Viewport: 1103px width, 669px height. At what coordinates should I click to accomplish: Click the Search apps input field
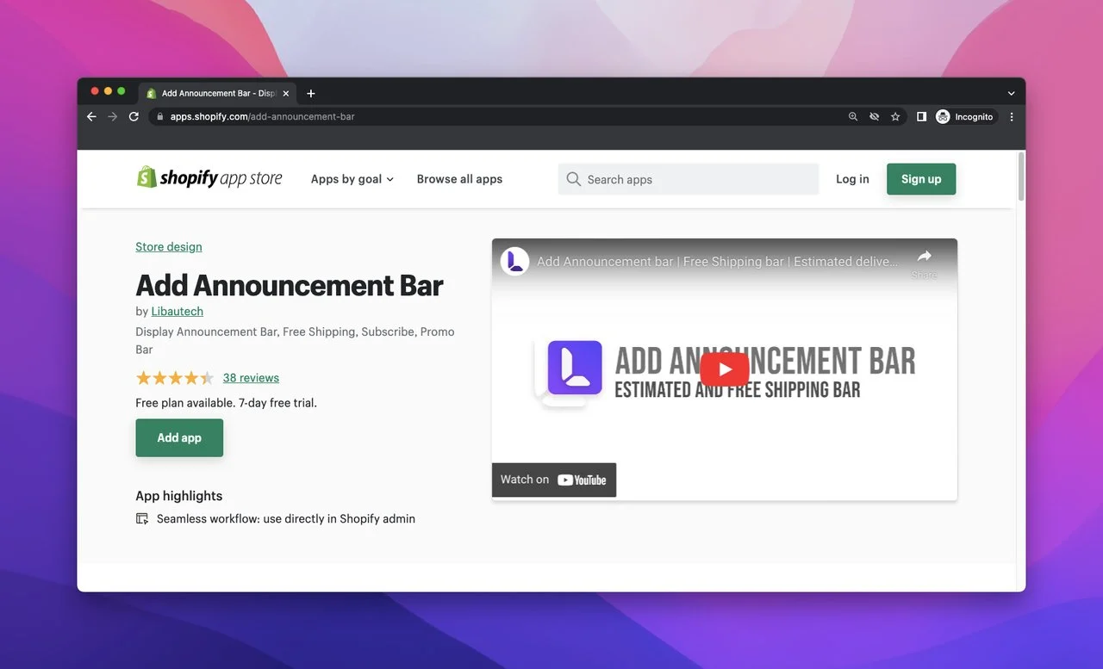(689, 179)
